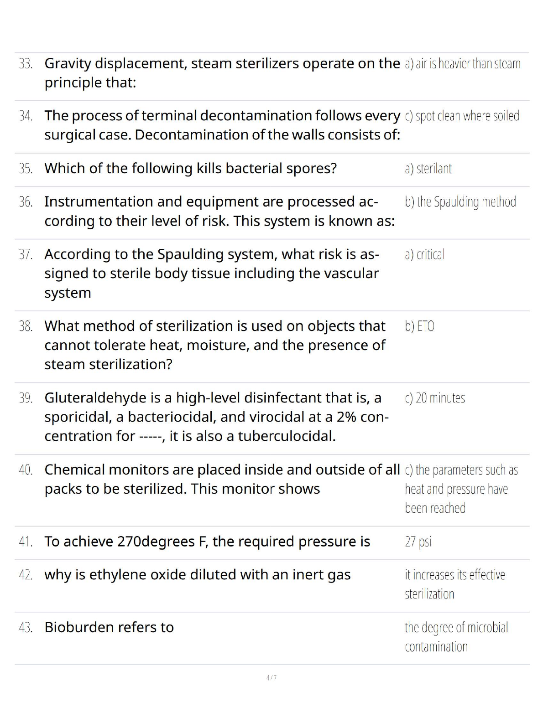
Task: Select the answer 'b) ETO'
Action: point(419,326)
